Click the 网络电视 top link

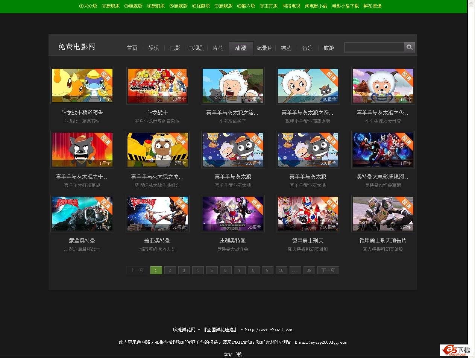point(291,6)
